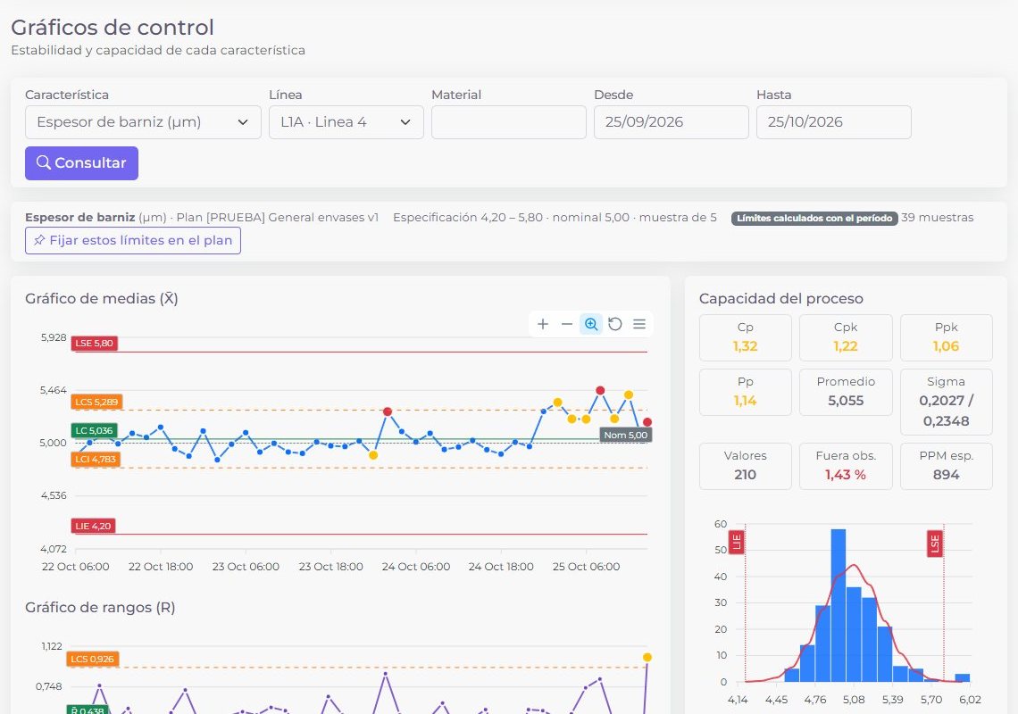Click the LCI 4,783 label
1018x714 pixels.
96,459
